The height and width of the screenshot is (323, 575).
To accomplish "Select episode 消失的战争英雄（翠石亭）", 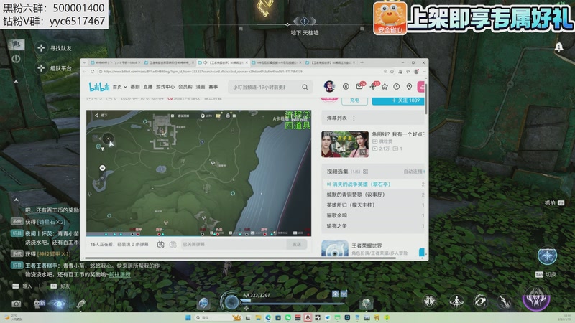I will [x=373, y=184].
